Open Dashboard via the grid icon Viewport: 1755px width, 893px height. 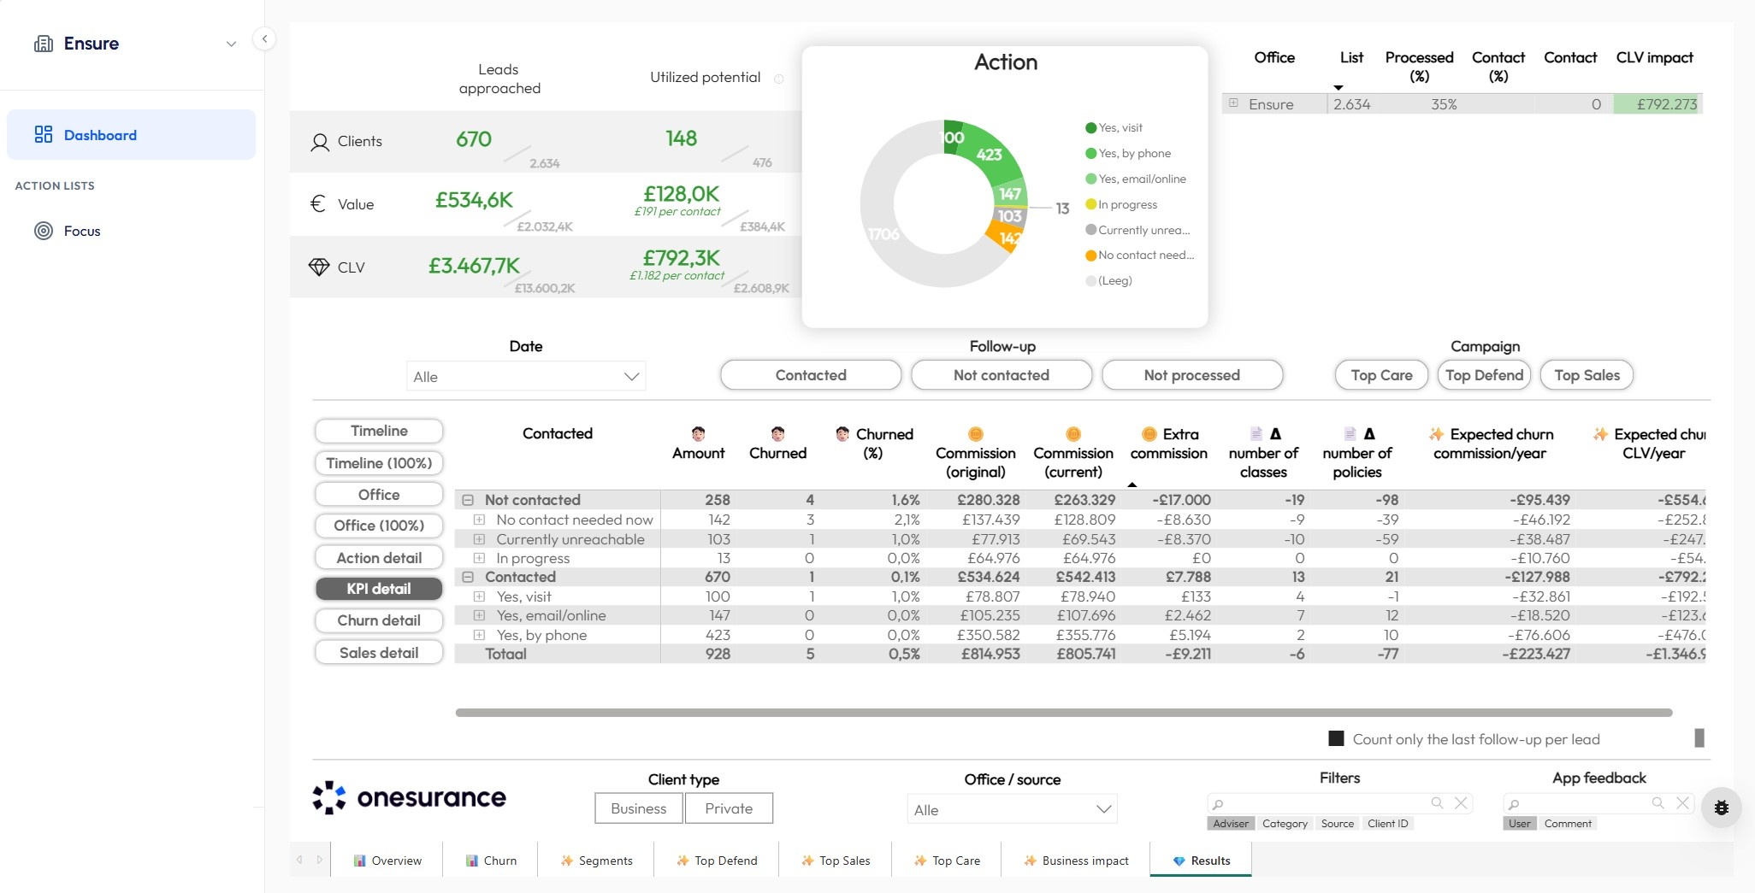(x=43, y=134)
